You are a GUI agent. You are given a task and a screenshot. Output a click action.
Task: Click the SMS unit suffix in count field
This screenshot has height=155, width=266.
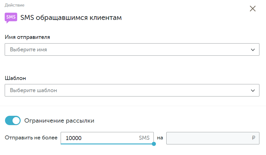144,138
